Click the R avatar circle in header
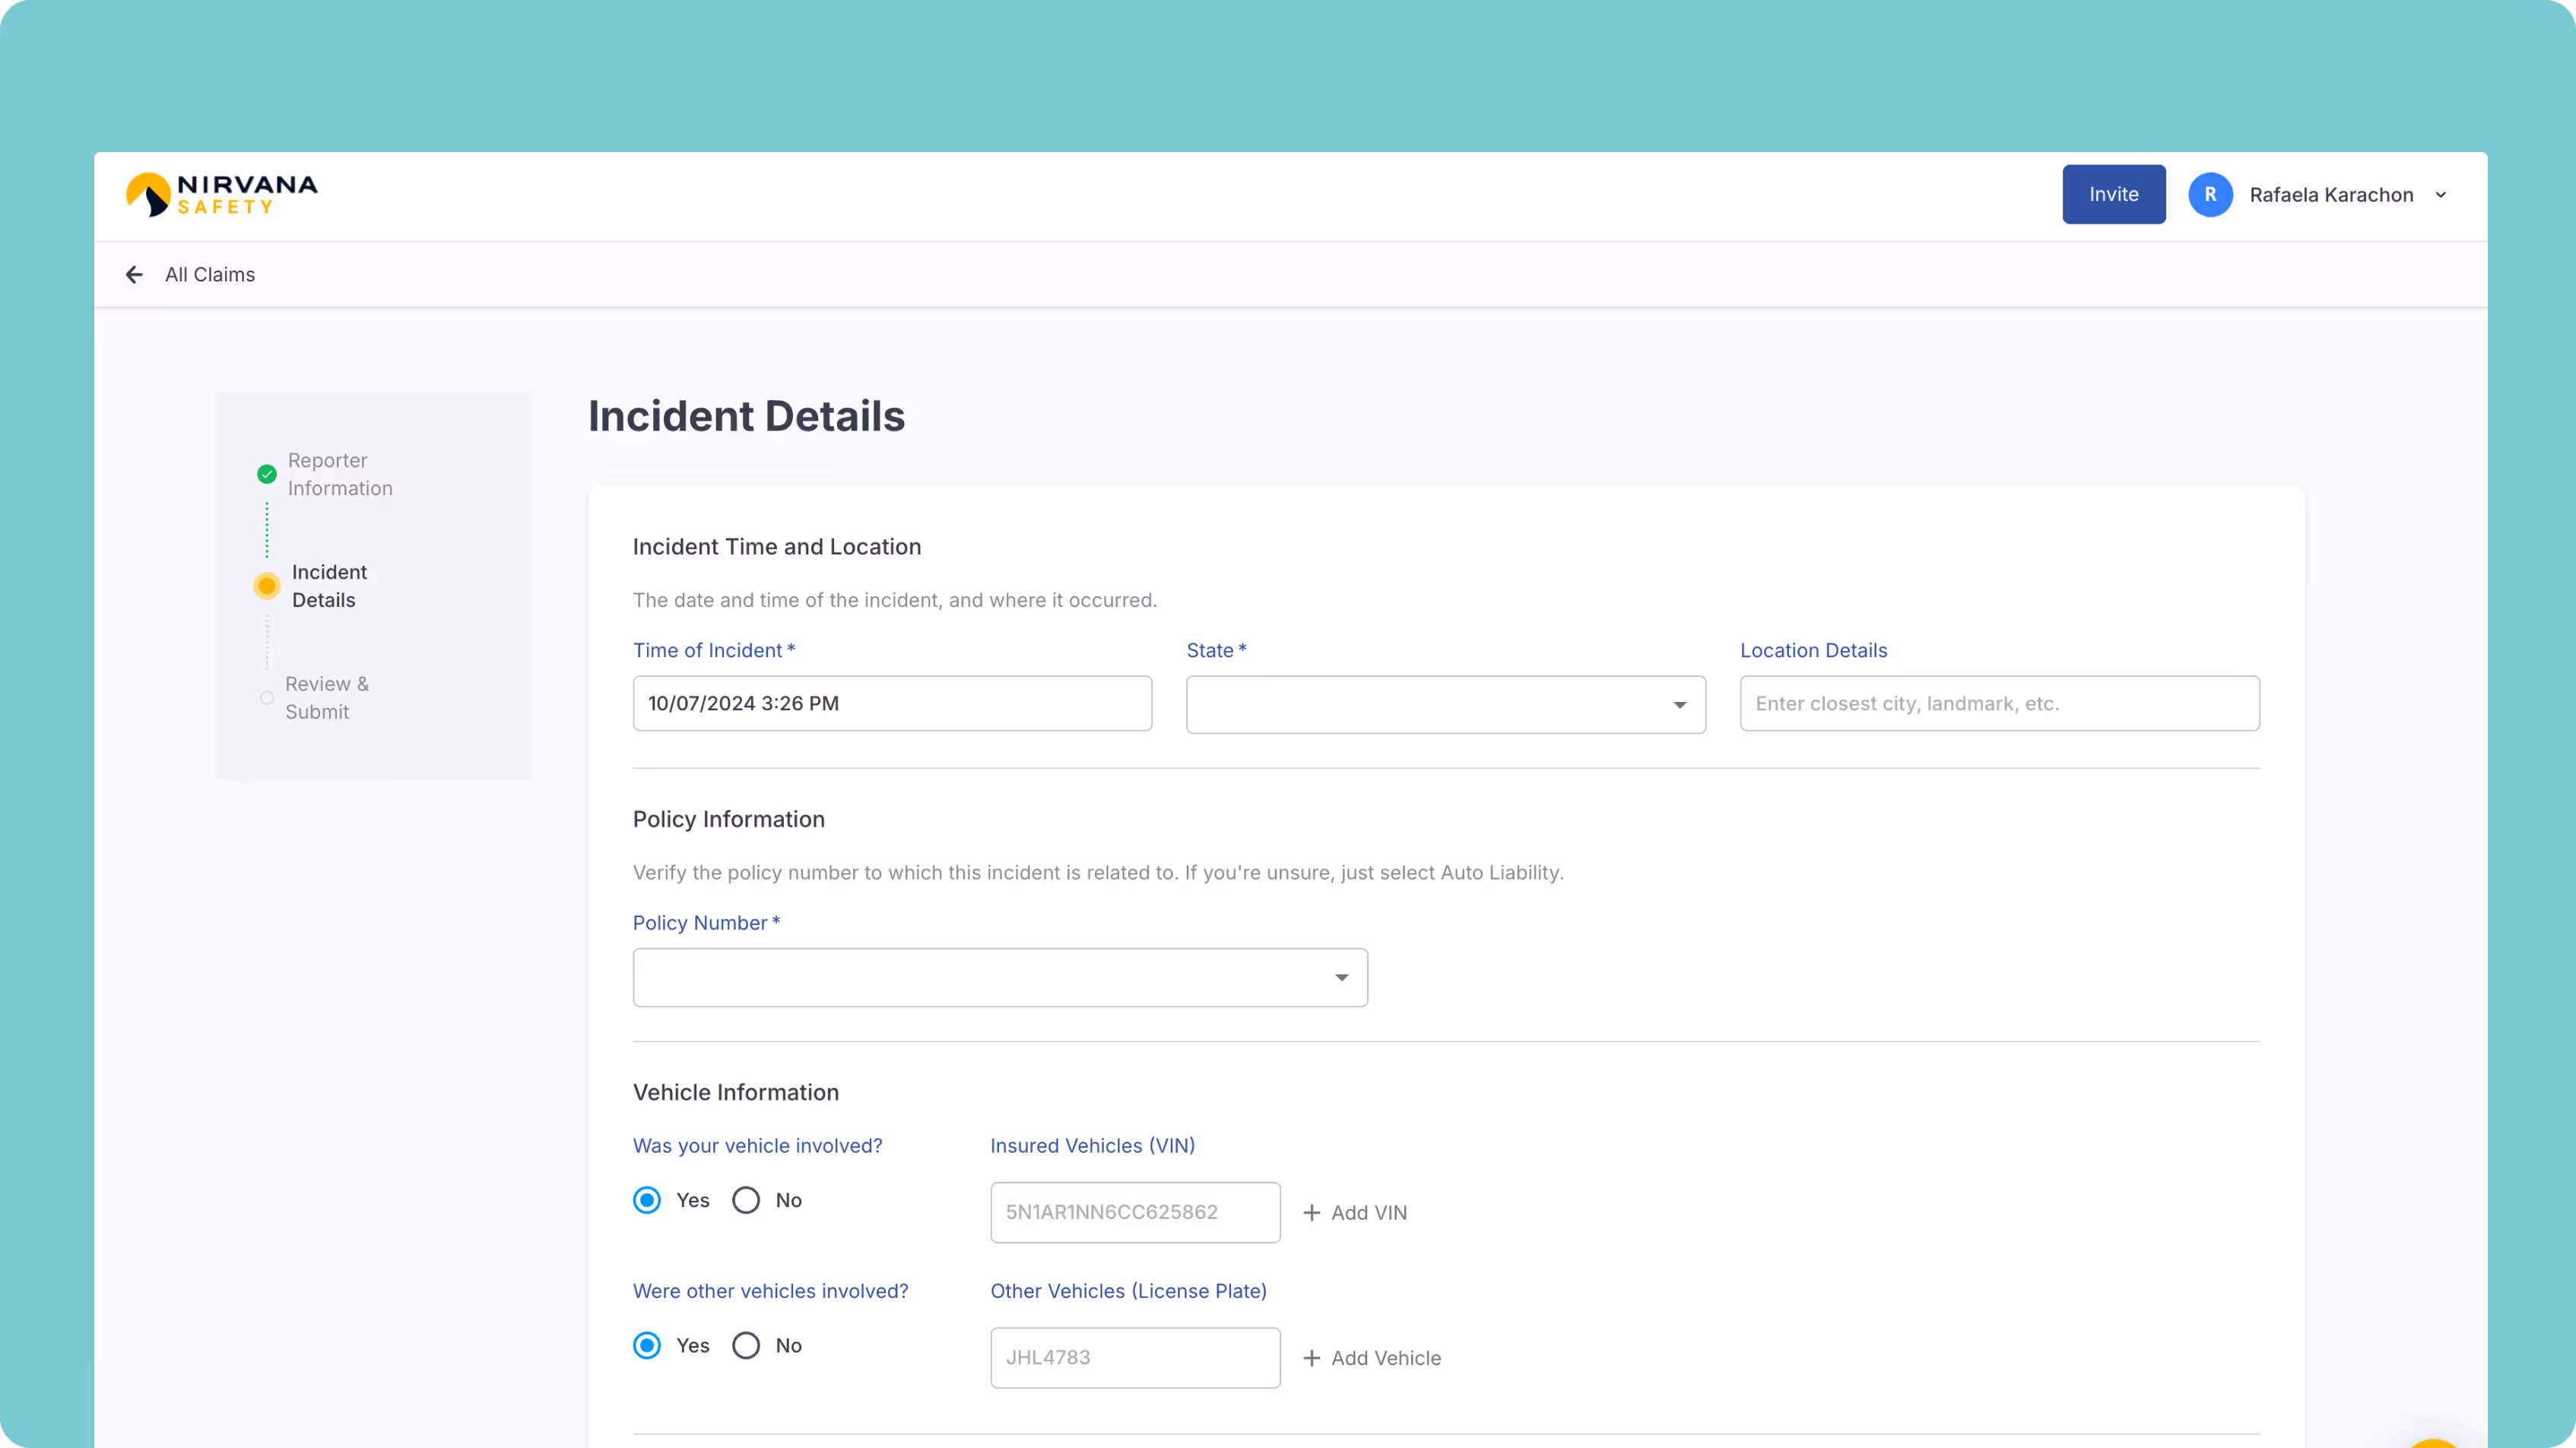2576x1448 pixels. point(2211,194)
